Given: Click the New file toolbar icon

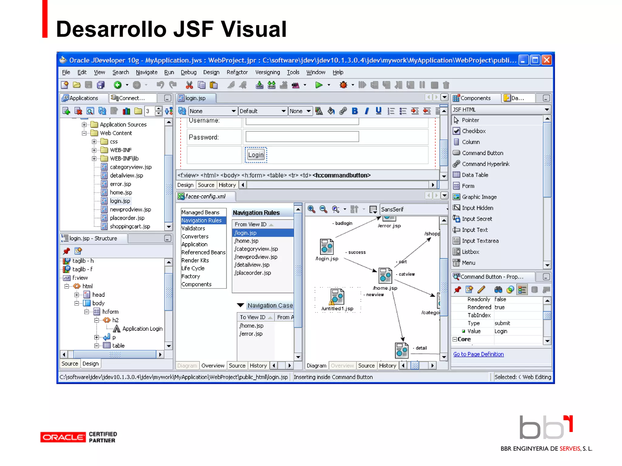Looking at the screenshot, I should (65, 85).
